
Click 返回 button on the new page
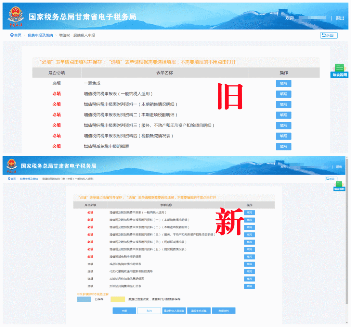(x=331, y=179)
